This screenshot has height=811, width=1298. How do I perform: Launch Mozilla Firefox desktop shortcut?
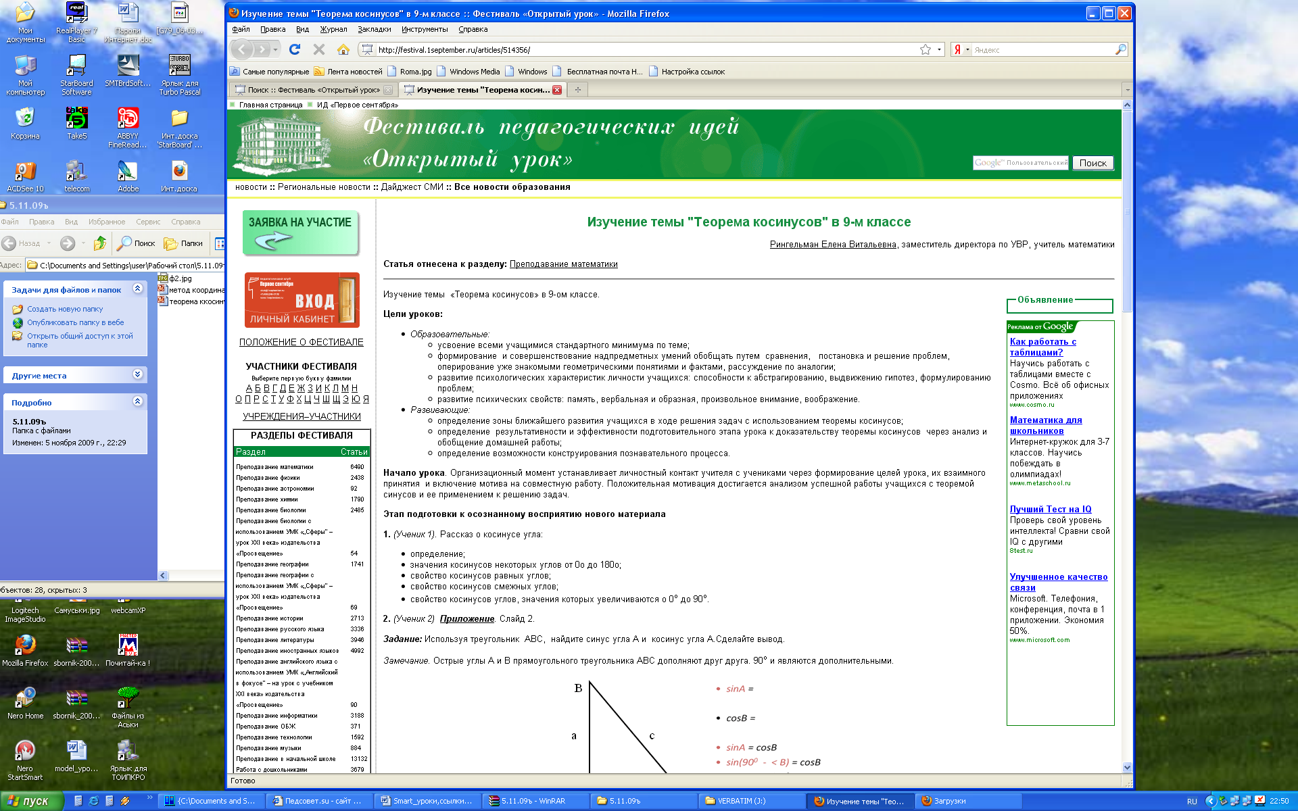click(25, 650)
